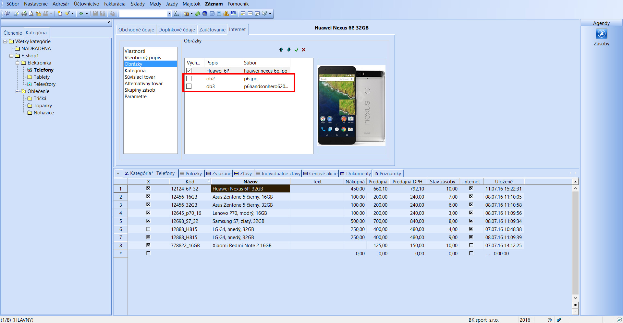The height and width of the screenshot is (323, 623).
Task: Toggle X checkbox for LG G4 row 6
Action: [x=148, y=229]
